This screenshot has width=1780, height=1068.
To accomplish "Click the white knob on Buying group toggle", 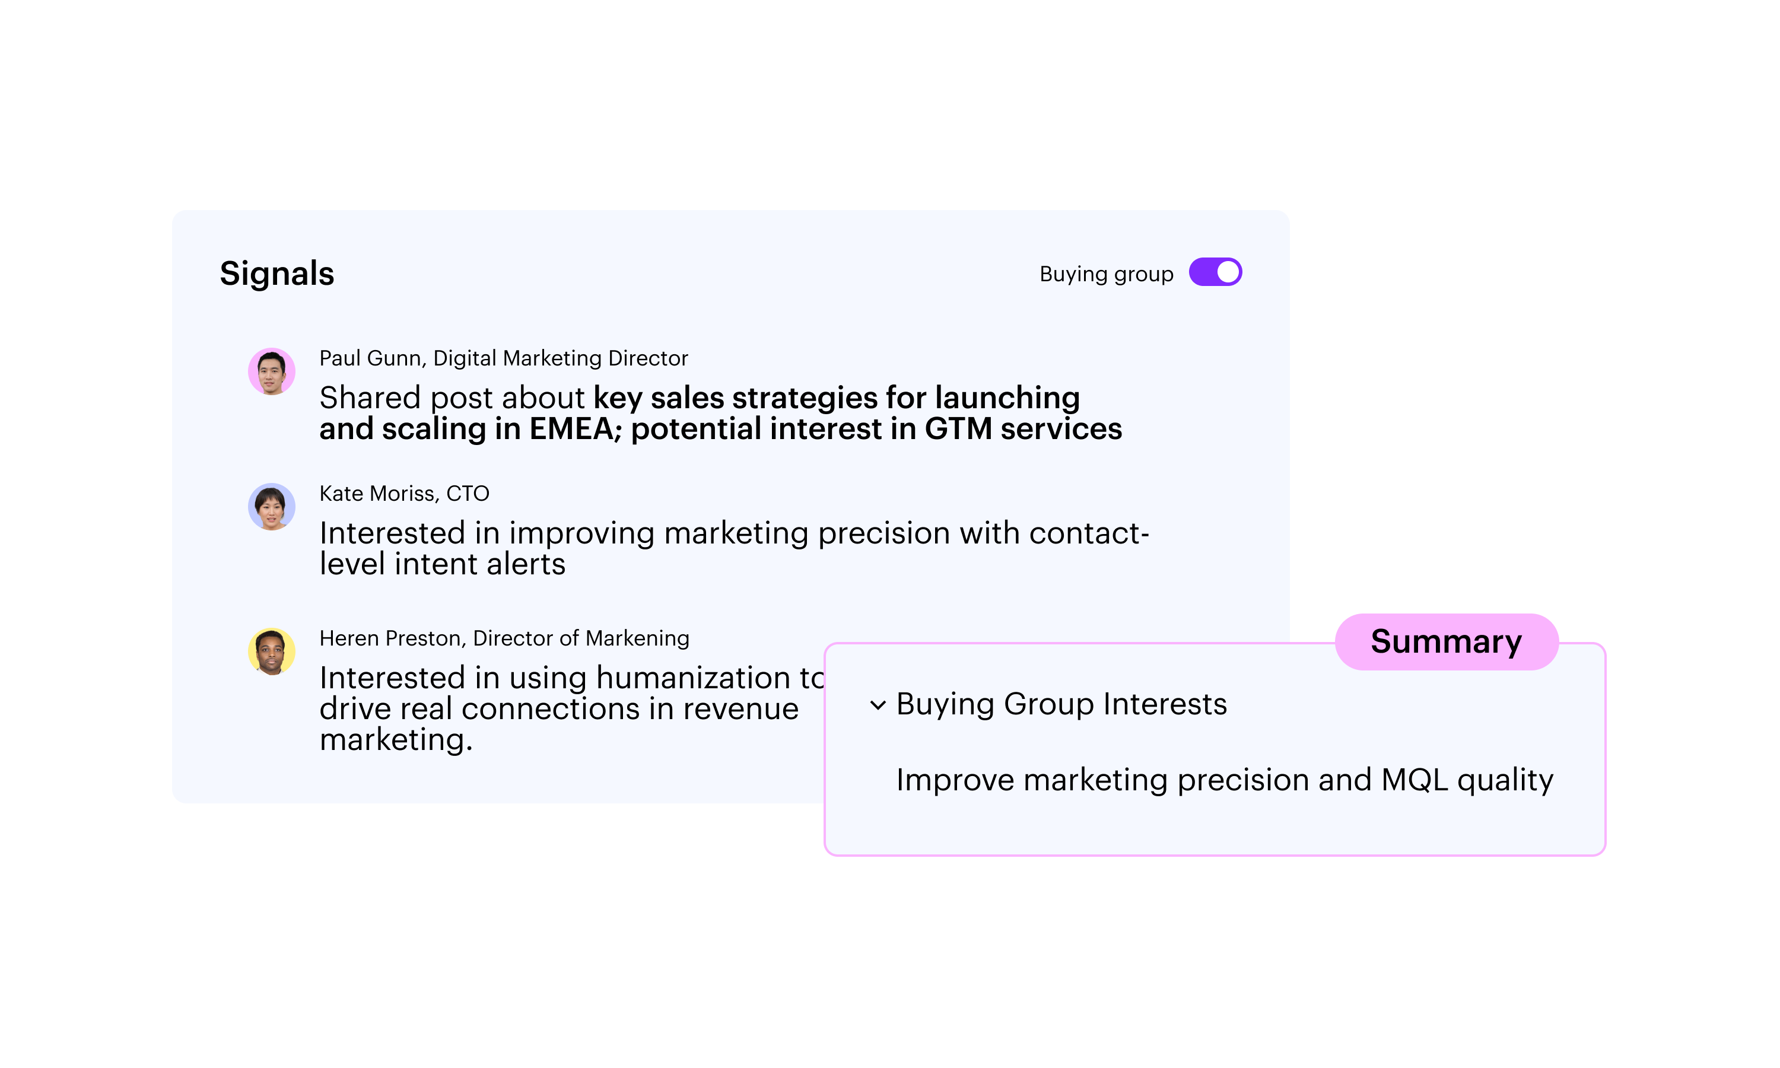I will [1228, 272].
